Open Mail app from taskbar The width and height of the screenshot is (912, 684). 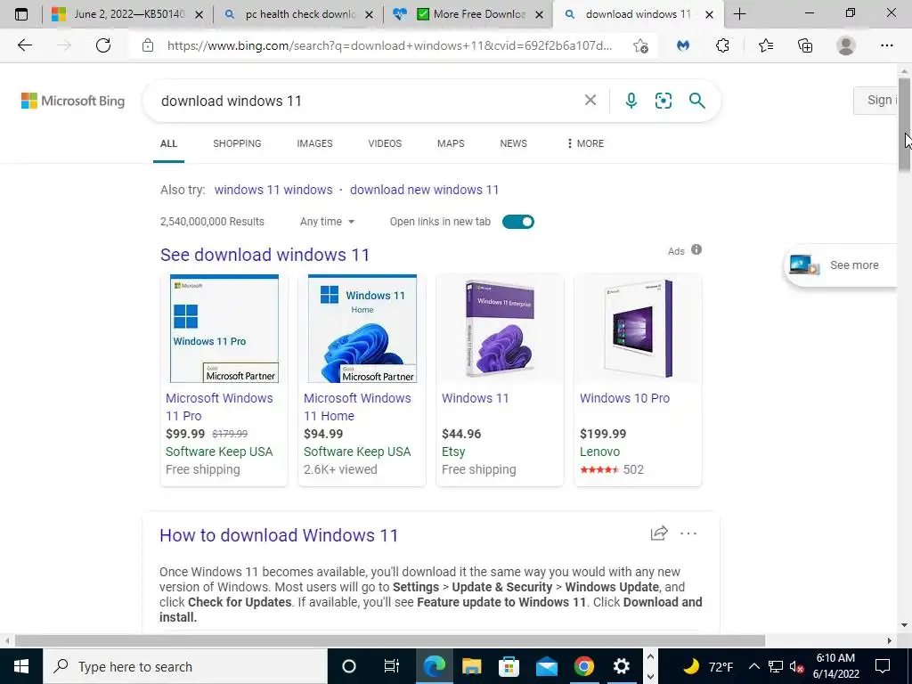(x=547, y=666)
